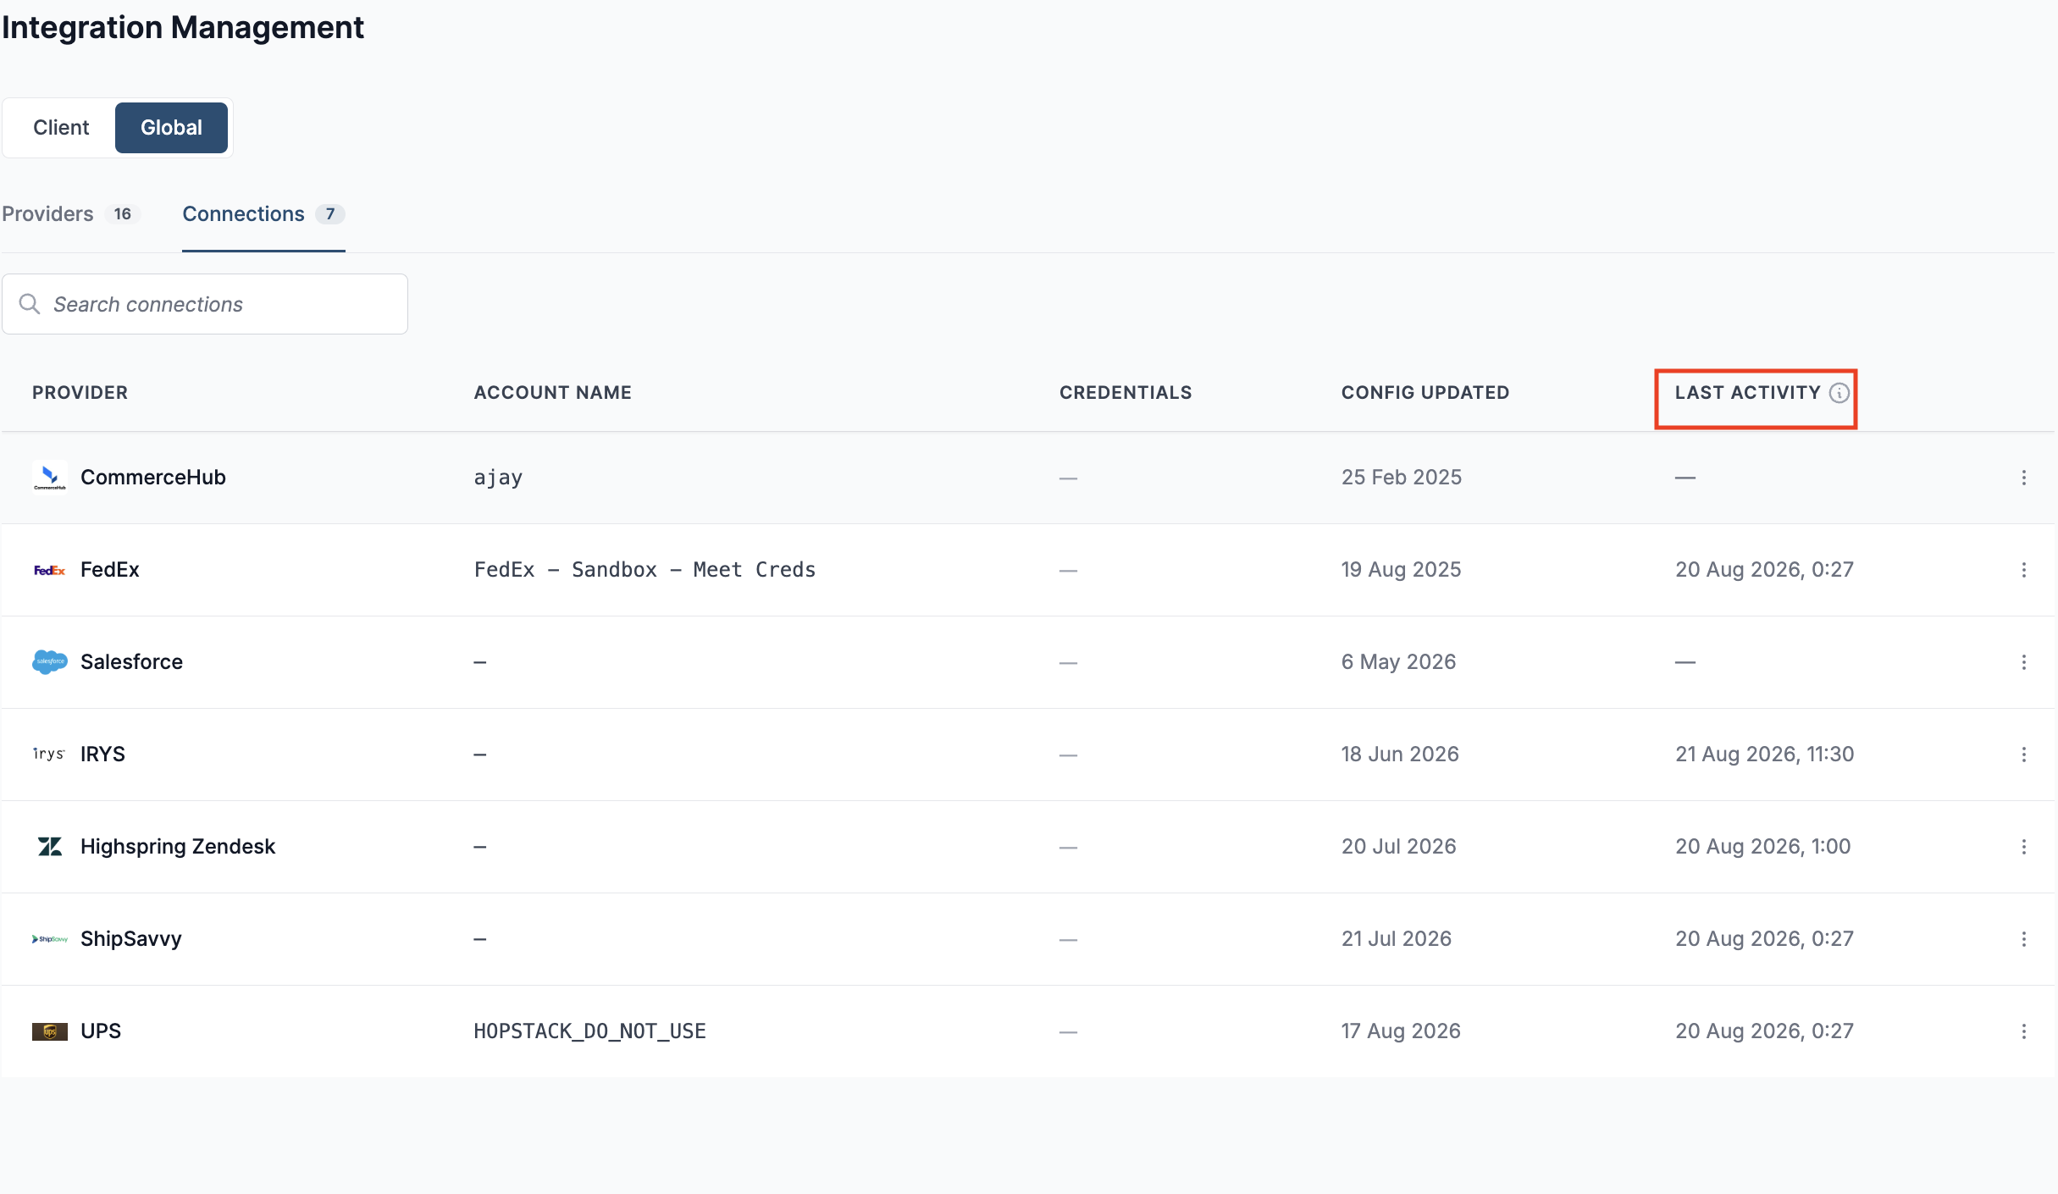Click the Salesforce cloud logo
The image size is (2058, 1194).
pos(50,662)
